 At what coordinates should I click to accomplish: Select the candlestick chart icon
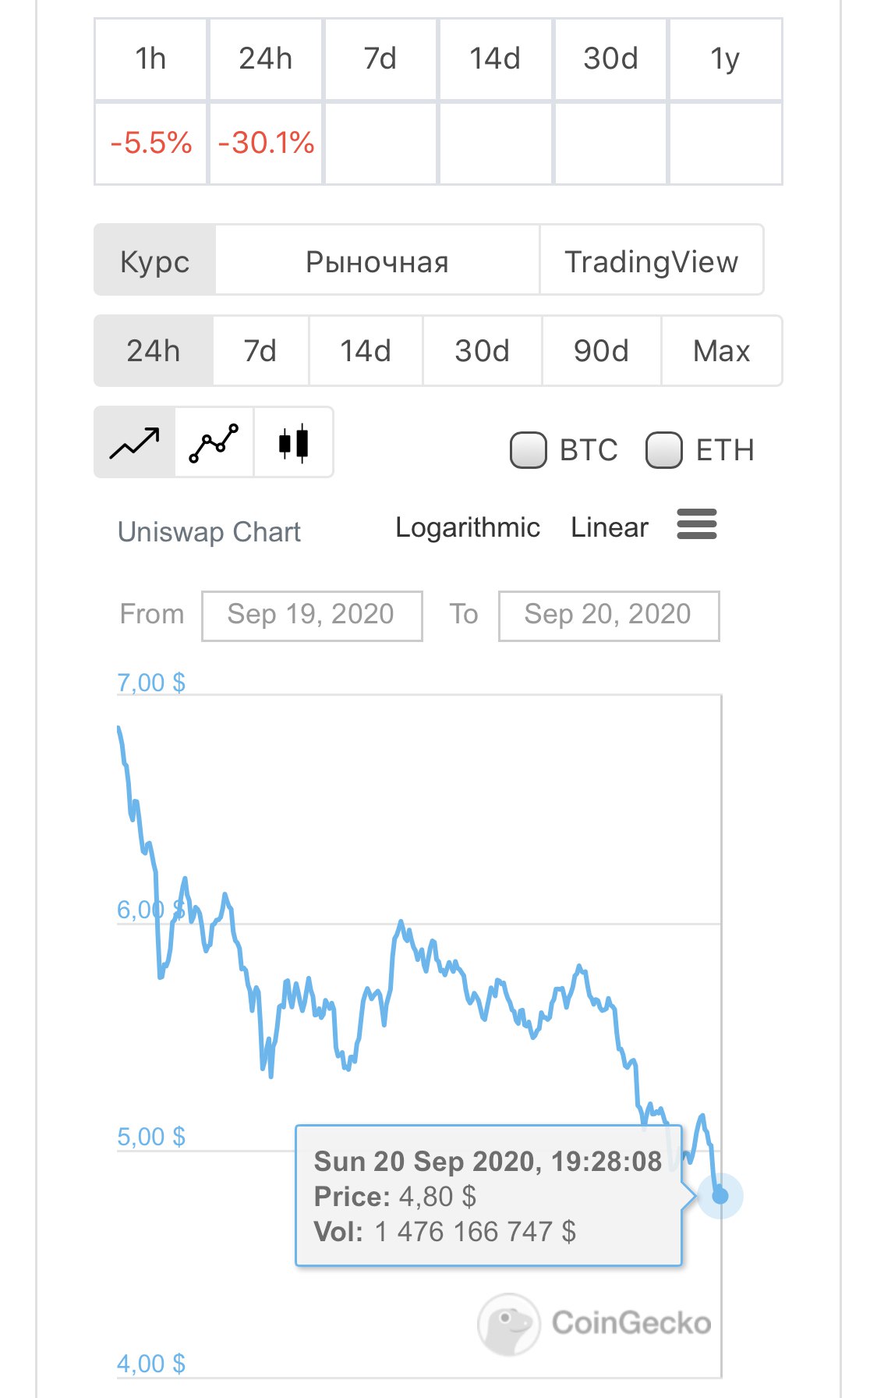293,442
